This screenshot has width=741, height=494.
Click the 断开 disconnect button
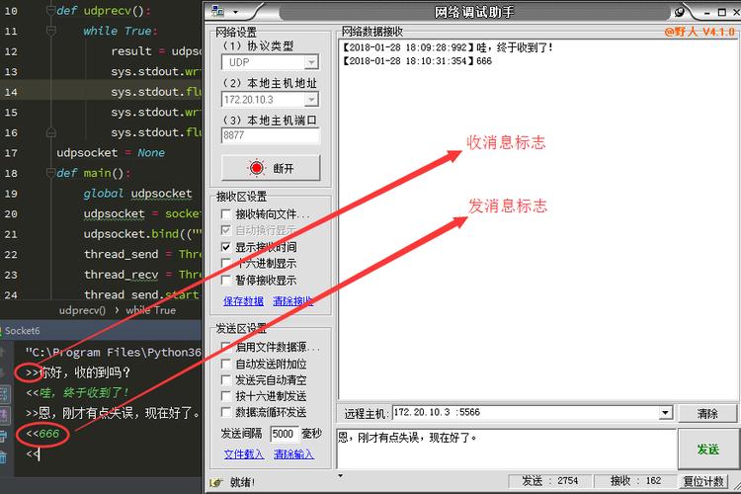(x=271, y=168)
